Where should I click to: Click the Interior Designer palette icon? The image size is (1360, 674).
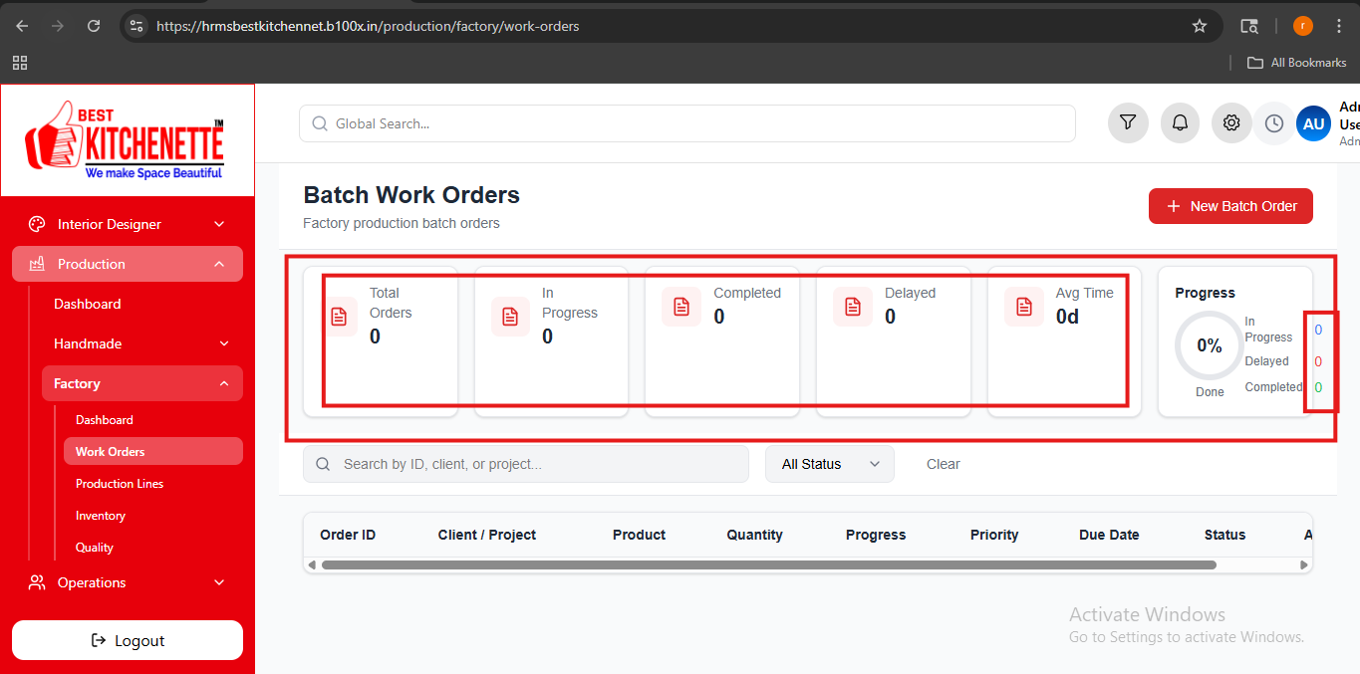pos(37,224)
